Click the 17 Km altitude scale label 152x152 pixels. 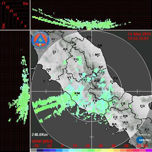(x=3, y=3)
